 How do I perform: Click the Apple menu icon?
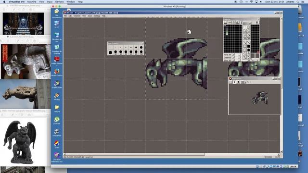tap(4, 2)
